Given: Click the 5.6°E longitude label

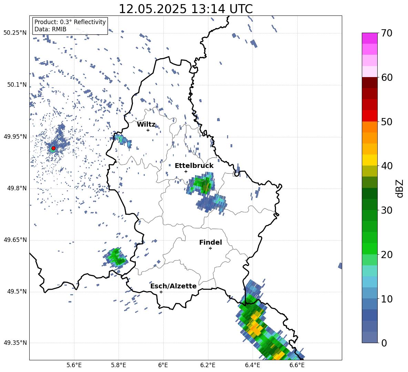Looking at the screenshot, I should [x=74, y=365].
